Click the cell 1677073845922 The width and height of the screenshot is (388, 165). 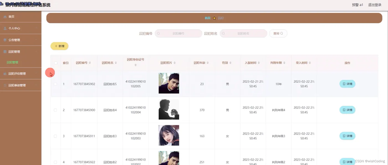tap(84, 162)
